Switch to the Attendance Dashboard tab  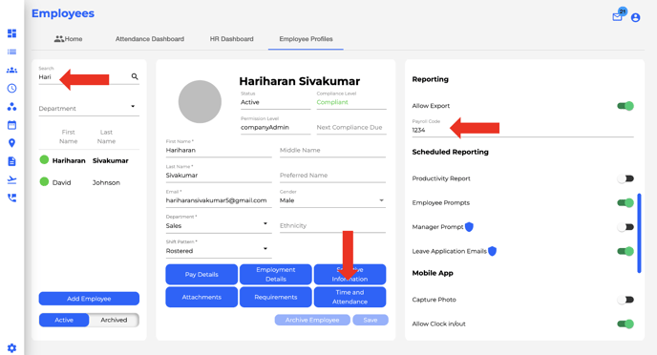150,39
